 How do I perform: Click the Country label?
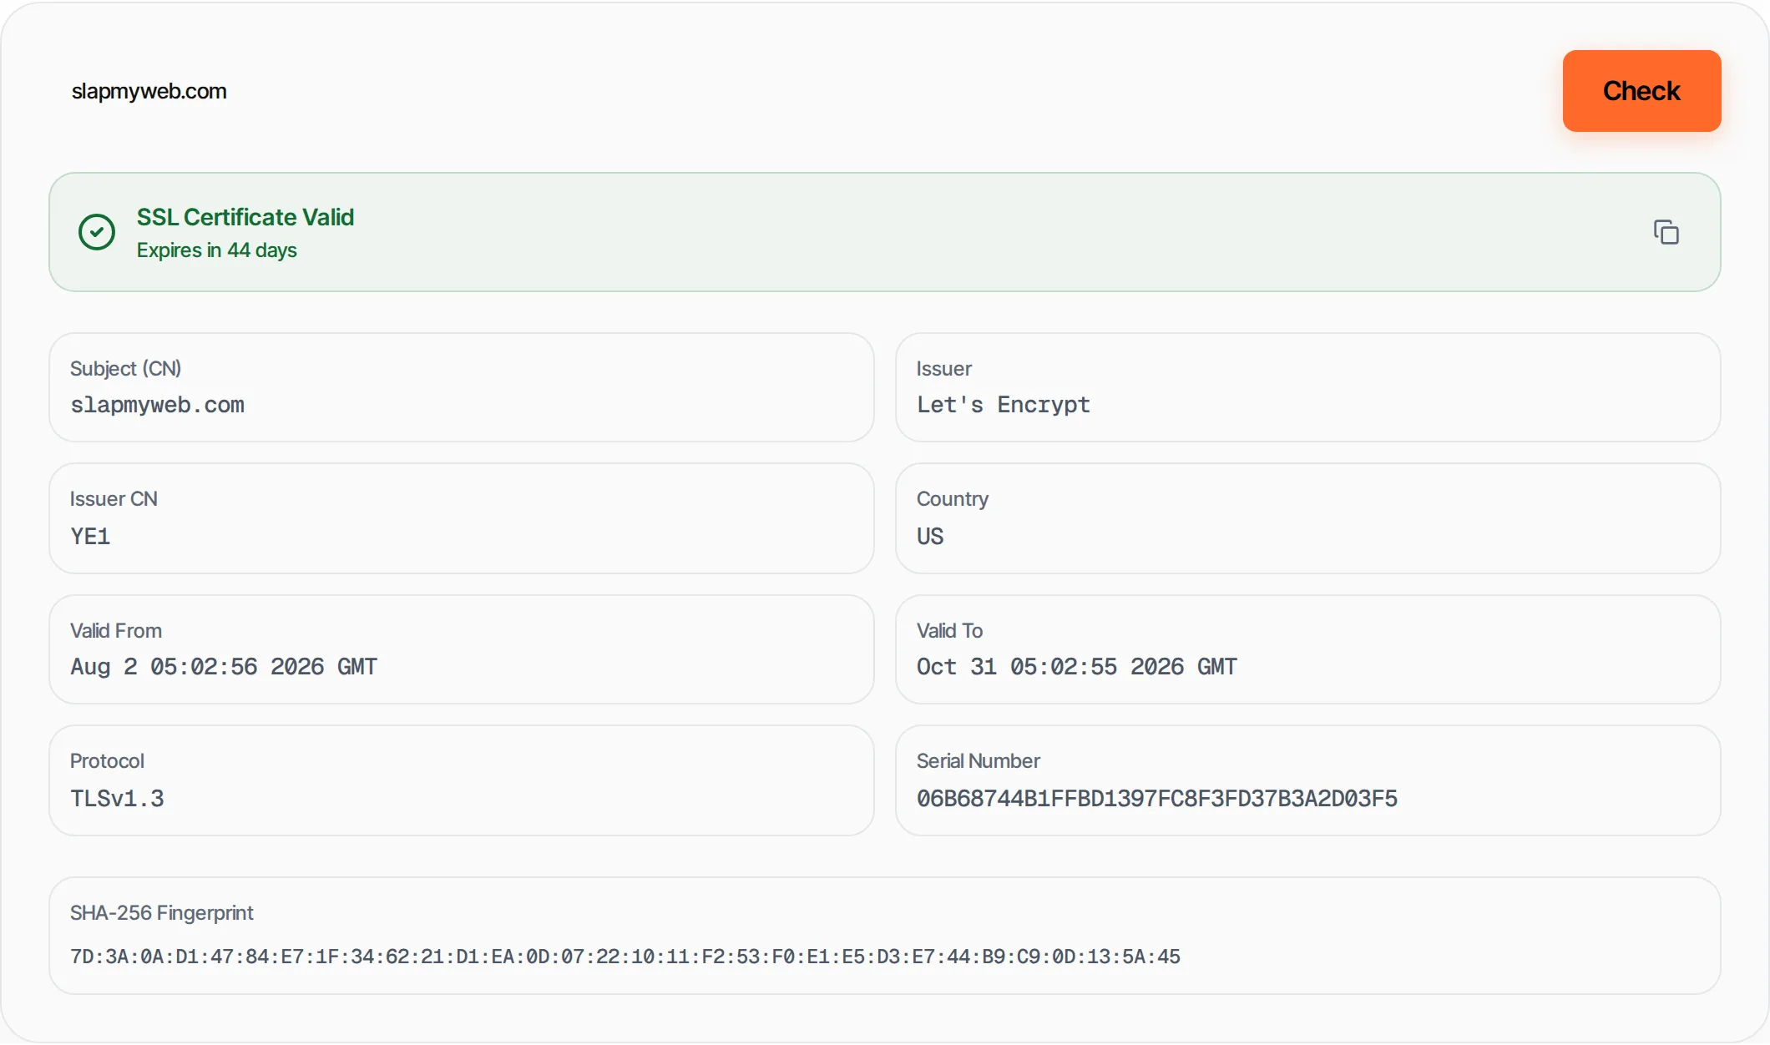pos(953,499)
